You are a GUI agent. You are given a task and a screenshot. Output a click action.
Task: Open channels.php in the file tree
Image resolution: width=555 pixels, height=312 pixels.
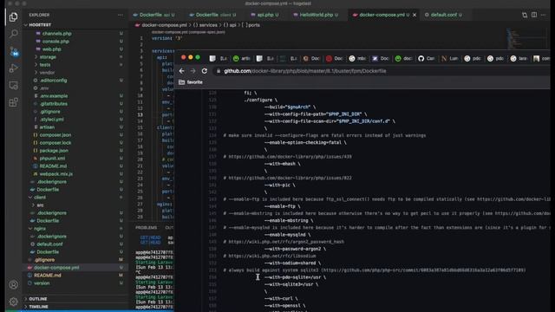pos(56,34)
